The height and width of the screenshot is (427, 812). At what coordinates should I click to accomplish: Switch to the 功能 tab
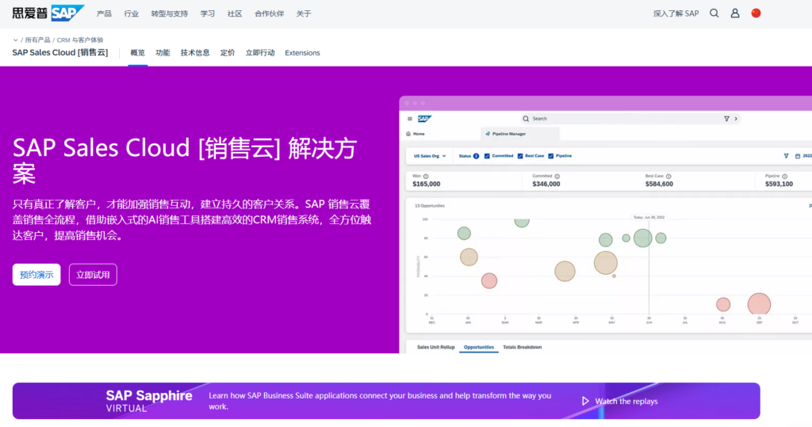coord(163,53)
